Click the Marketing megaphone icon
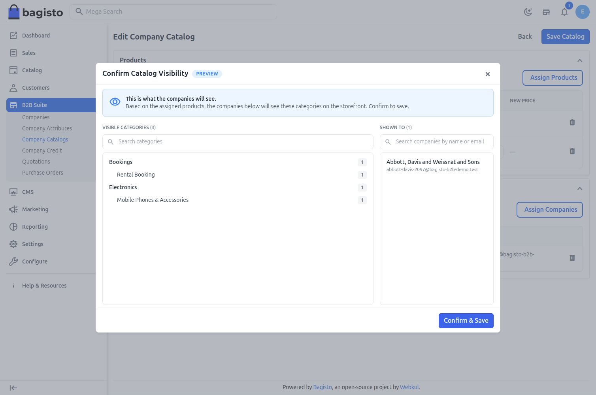 click(x=13, y=209)
